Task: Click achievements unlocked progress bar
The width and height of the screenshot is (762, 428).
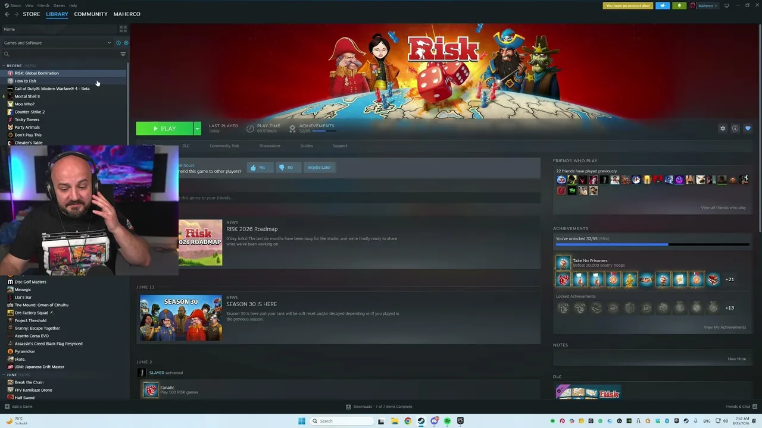Action: click(652, 244)
